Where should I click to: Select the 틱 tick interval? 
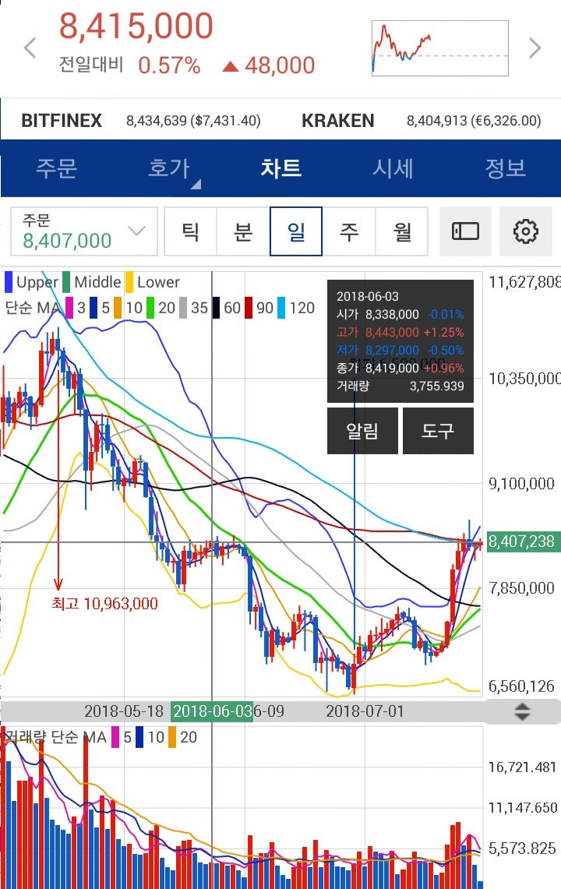(x=191, y=231)
